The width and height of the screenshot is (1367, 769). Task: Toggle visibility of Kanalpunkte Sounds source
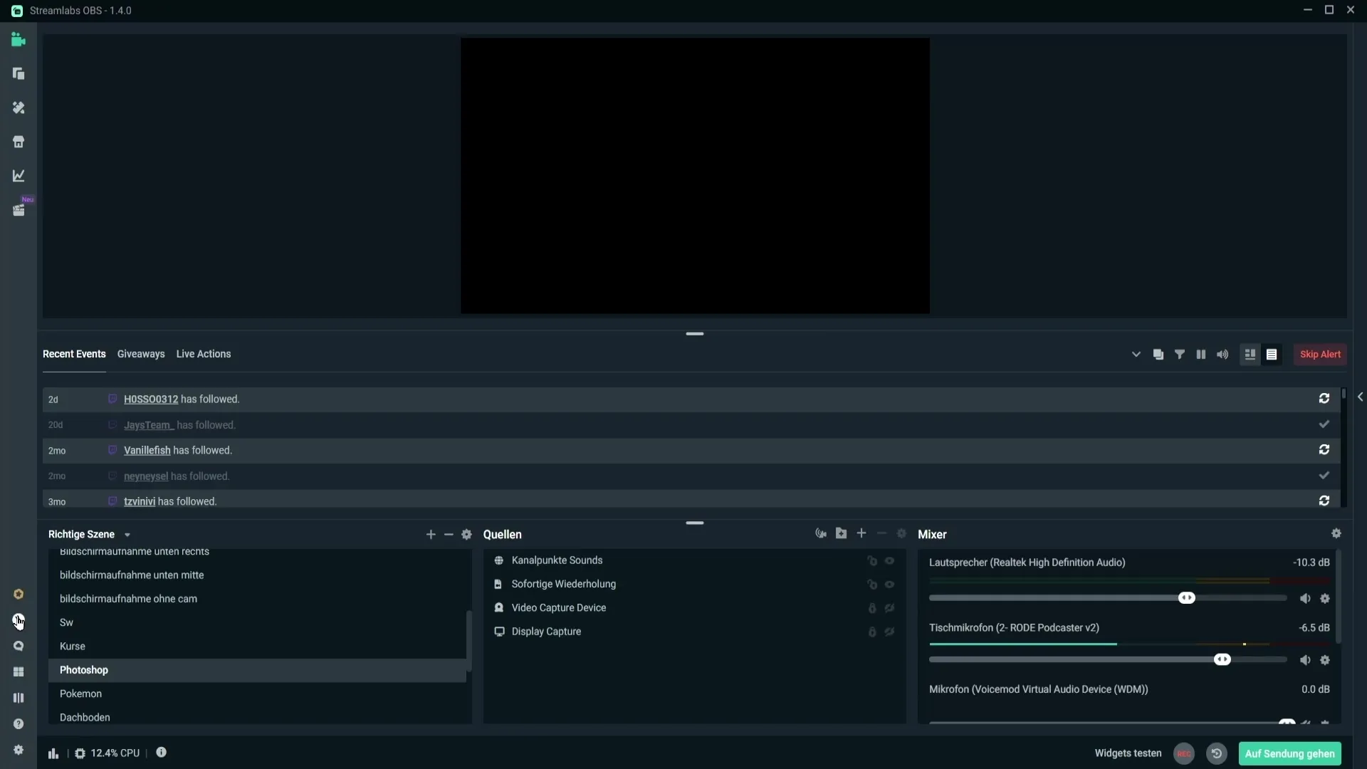[890, 561]
